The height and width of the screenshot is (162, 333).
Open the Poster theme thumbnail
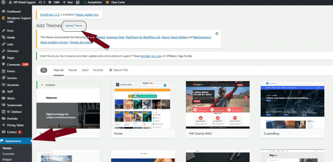(x=143, y=105)
